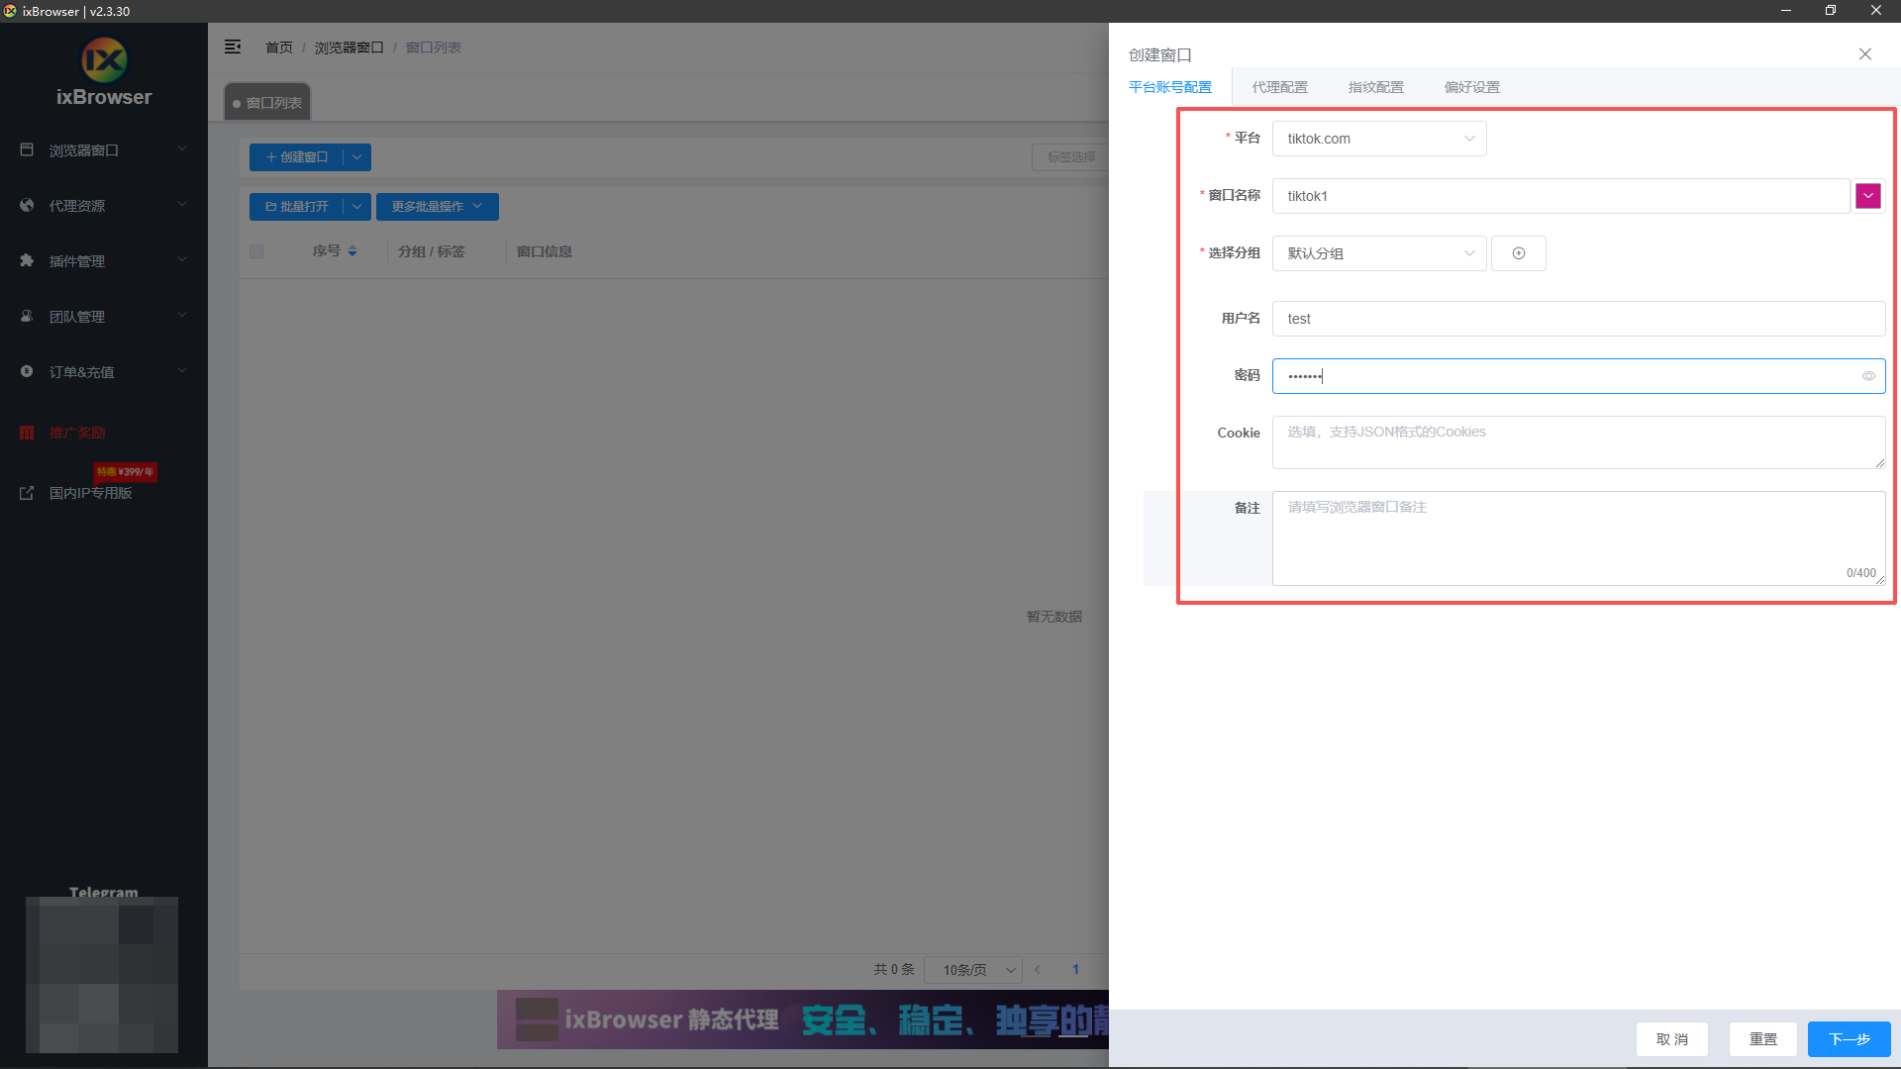Expand 代理资源 sidebar menu
Viewport: 1901px width, 1069px height.
click(x=104, y=205)
